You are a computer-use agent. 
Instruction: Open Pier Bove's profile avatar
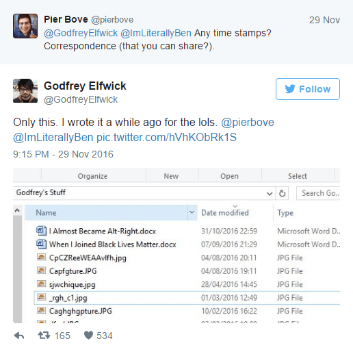click(25, 26)
